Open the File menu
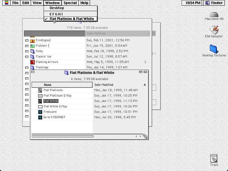 [x=15, y=3]
